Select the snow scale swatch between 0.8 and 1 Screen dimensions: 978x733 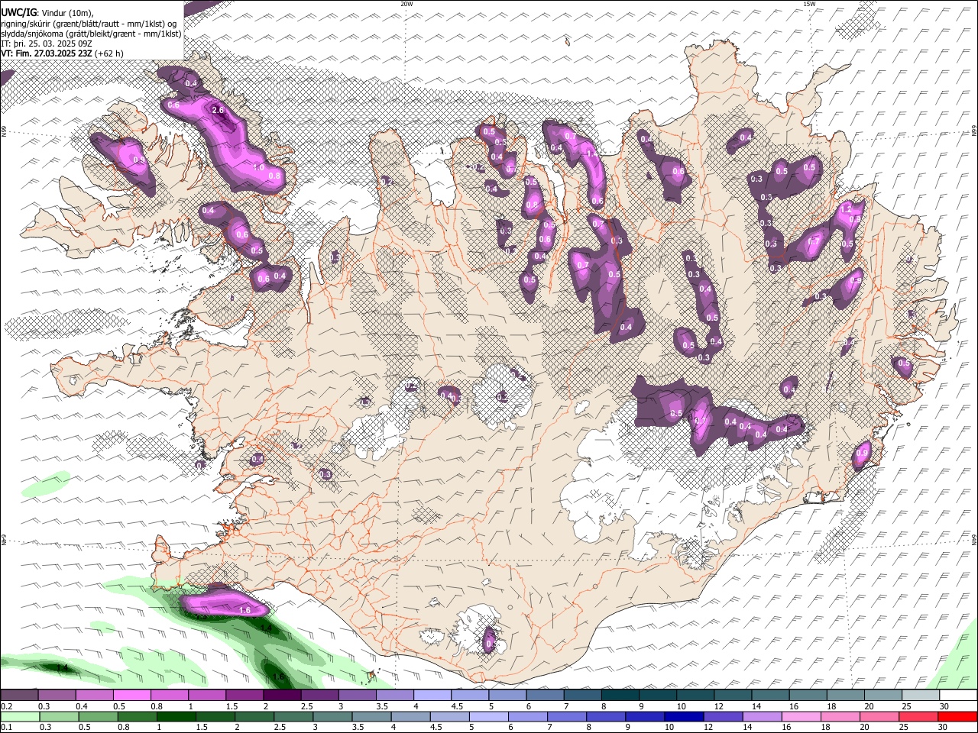[x=169, y=695]
